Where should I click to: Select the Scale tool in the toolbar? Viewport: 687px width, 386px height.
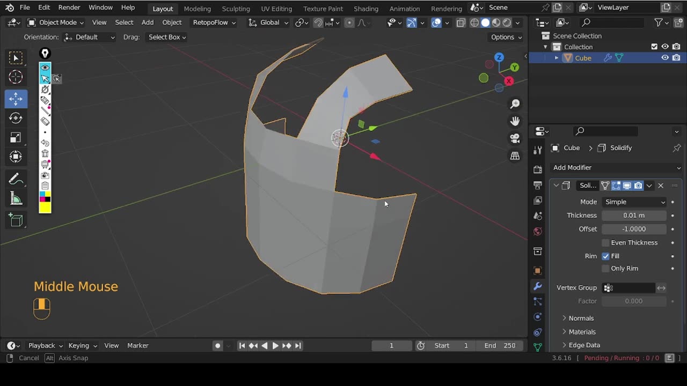pos(16,138)
